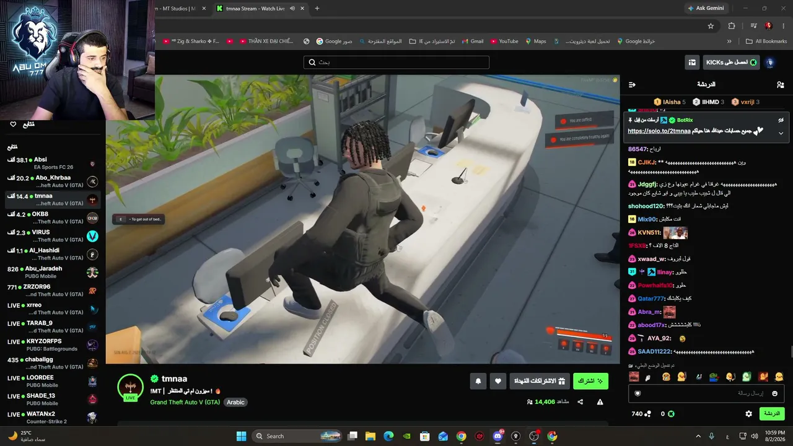Click the Arabic language tag

click(x=235, y=402)
